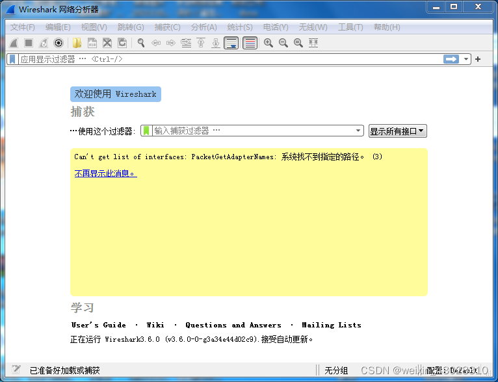Click the display filter input field

[231, 59]
